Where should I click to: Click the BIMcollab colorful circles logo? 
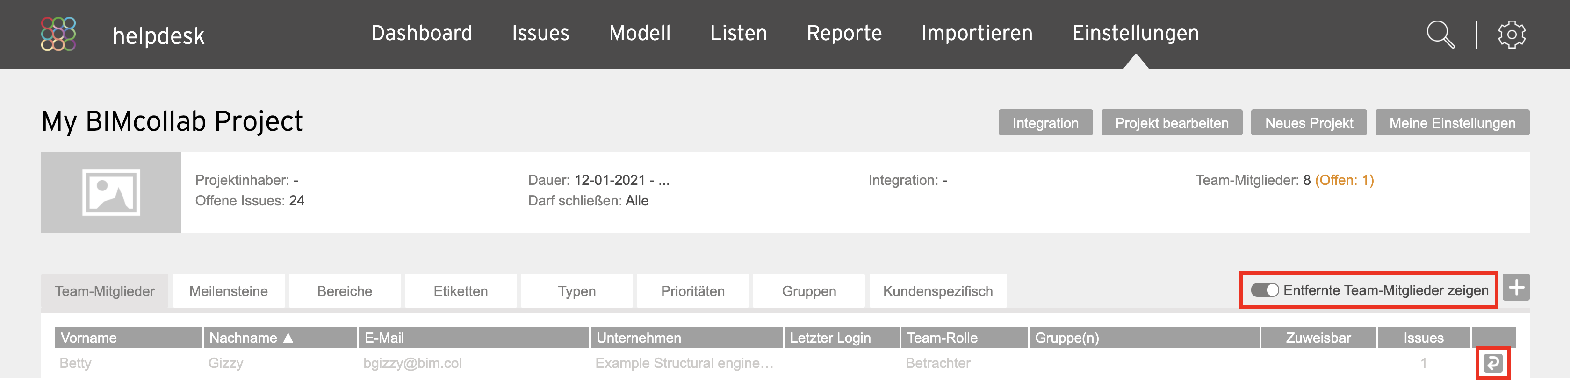58,34
